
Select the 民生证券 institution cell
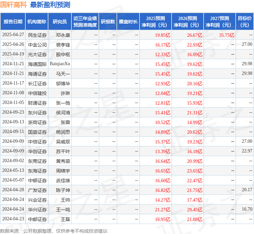(37, 35)
